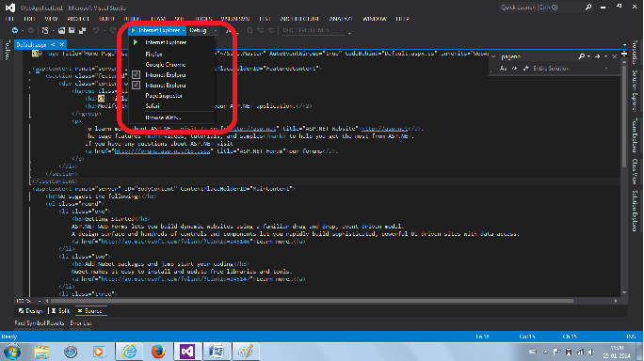Toggle second checked Internet Explorer entry
Screen dimensions: 644x361
point(136,85)
